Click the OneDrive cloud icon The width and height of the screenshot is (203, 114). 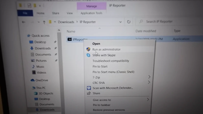pos(32,80)
